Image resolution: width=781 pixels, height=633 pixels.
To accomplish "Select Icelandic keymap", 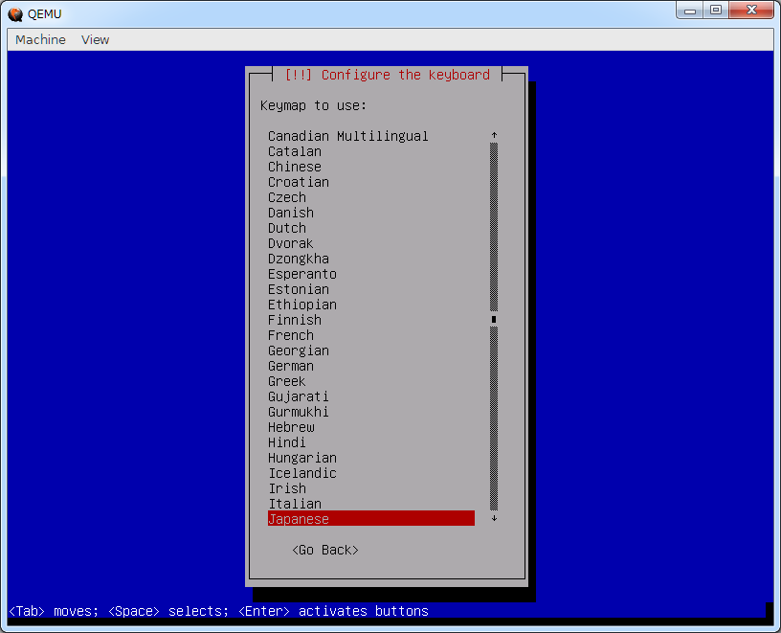I will (x=371, y=473).
